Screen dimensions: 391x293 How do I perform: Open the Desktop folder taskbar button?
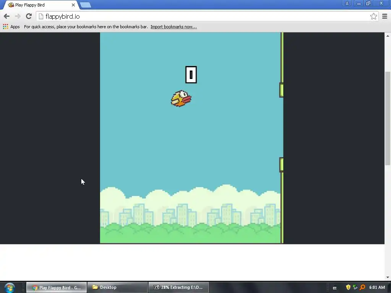(118, 287)
